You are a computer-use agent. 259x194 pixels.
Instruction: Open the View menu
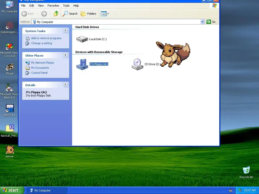[x=41, y=6]
